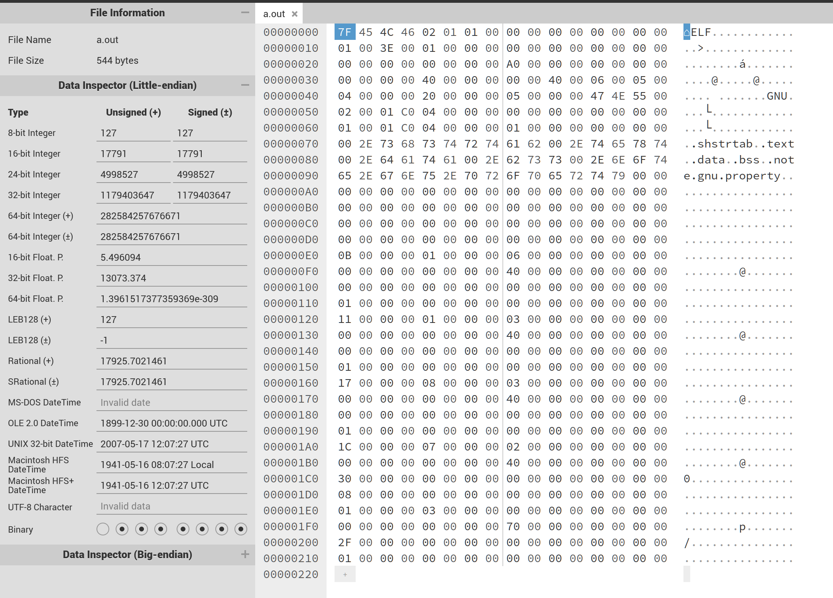Click the UNIX 32-bit DateTime field
This screenshot has height=598, width=833.
[172, 444]
